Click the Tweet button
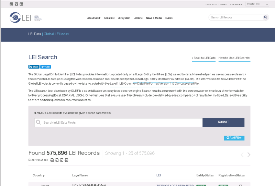 click(46, 67)
